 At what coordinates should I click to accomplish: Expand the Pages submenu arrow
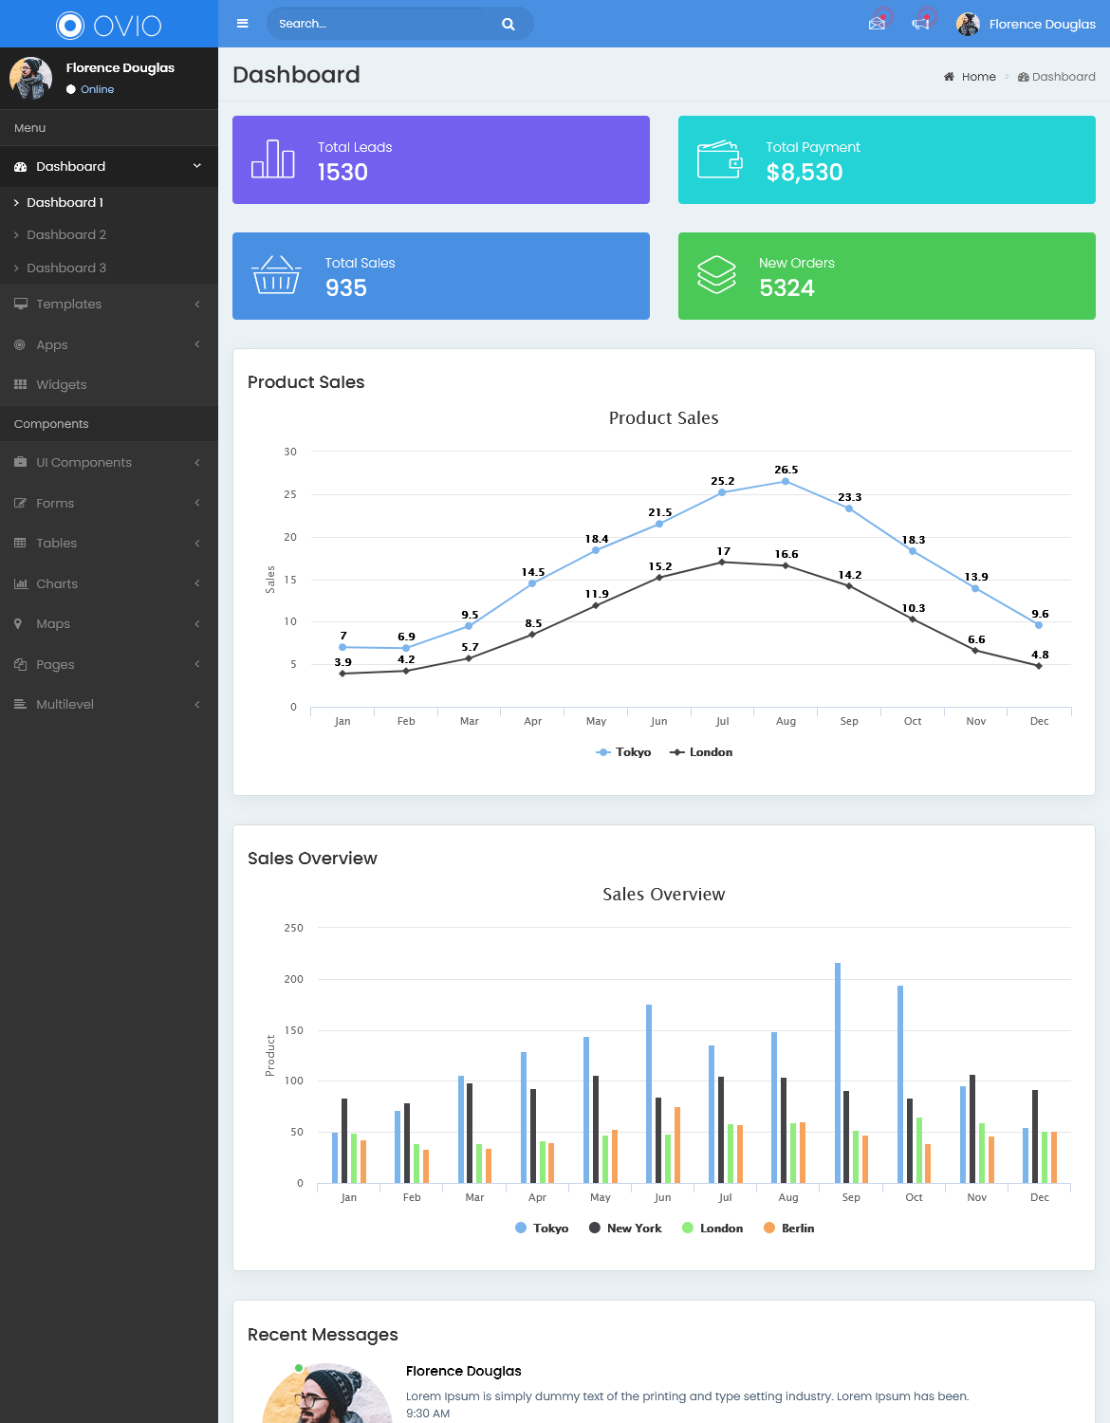click(197, 664)
